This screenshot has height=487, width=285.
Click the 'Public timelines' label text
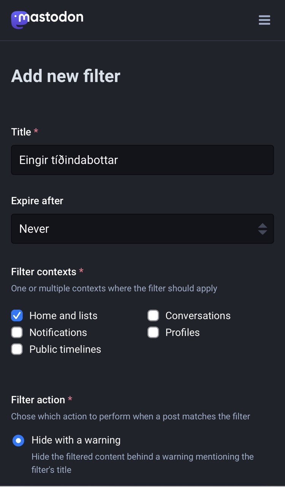click(65, 349)
